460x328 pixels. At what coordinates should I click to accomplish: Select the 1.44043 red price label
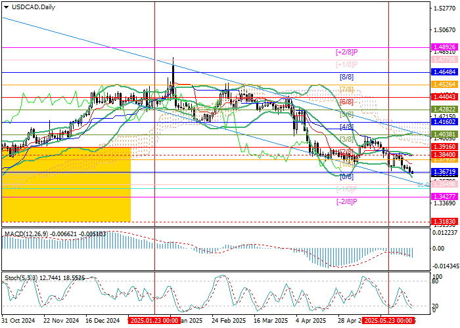(x=445, y=97)
